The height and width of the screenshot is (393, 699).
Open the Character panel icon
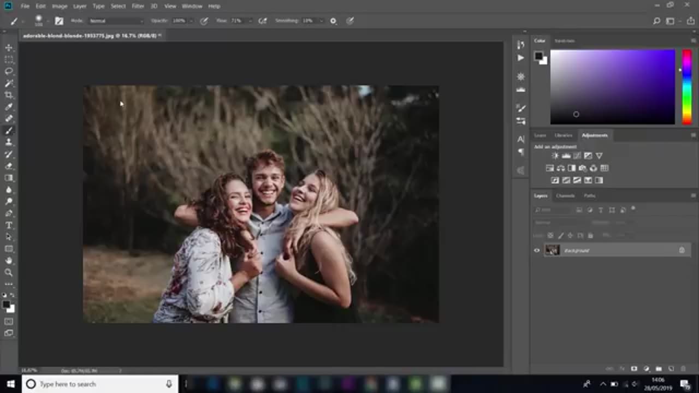tap(520, 139)
